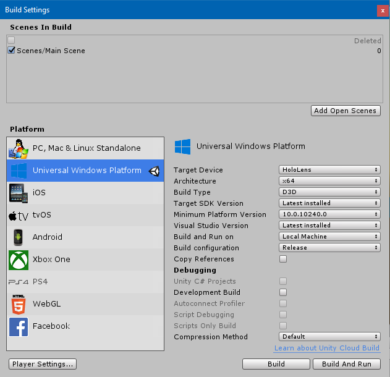Click the Xbox One logo icon
The image size is (390, 377).
pos(19,260)
